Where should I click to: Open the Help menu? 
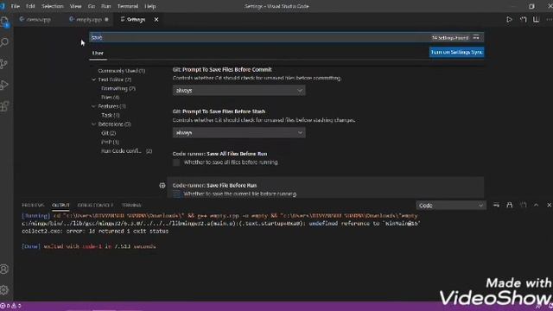(x=150, y=6)
